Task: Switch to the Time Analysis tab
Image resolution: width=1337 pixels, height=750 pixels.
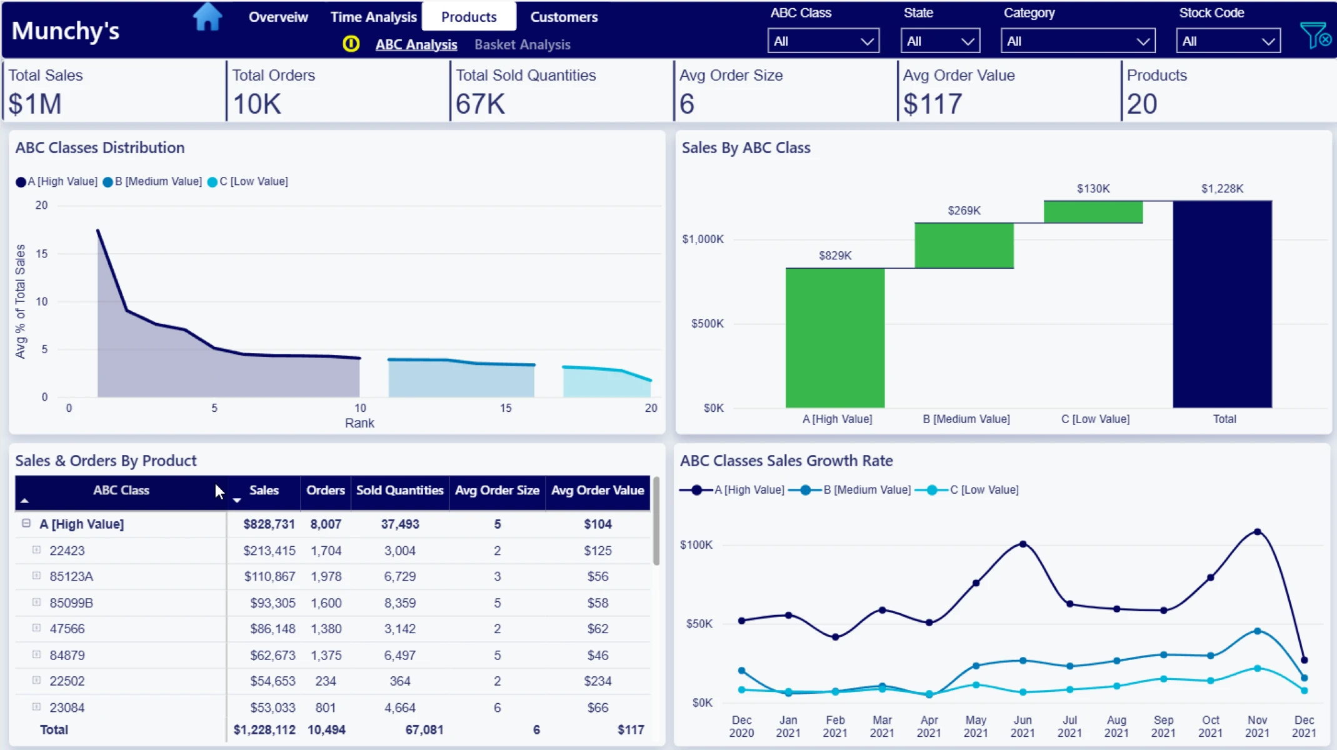Action: pyautogui.click(x=373, y=17)
